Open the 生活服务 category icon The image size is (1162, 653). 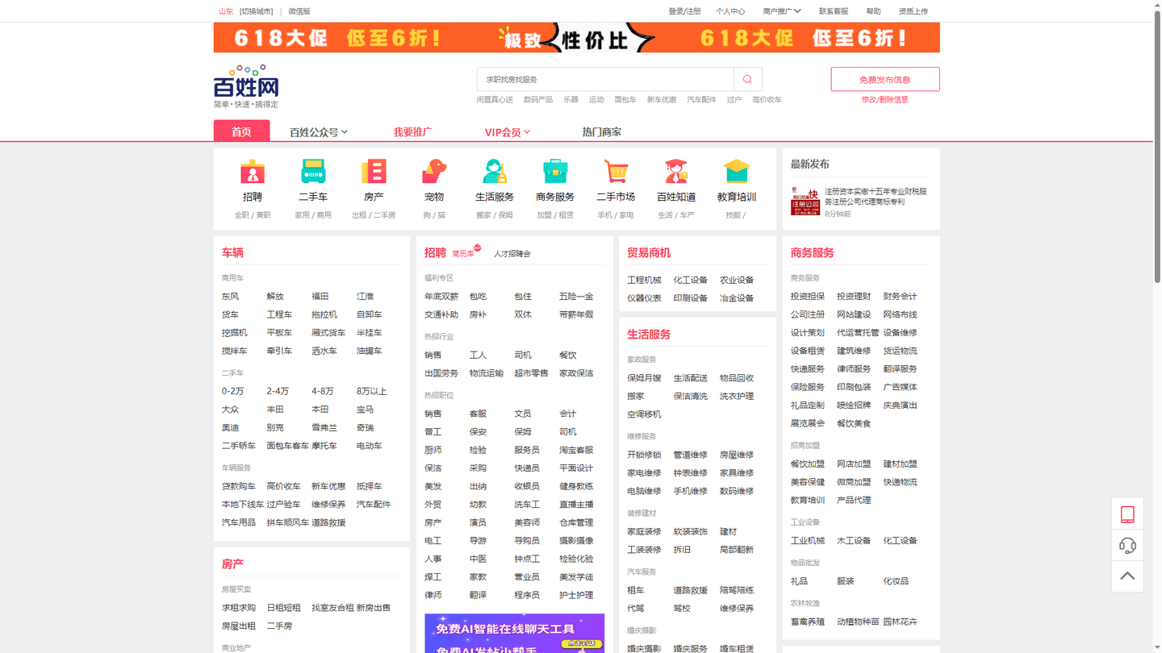495,172
